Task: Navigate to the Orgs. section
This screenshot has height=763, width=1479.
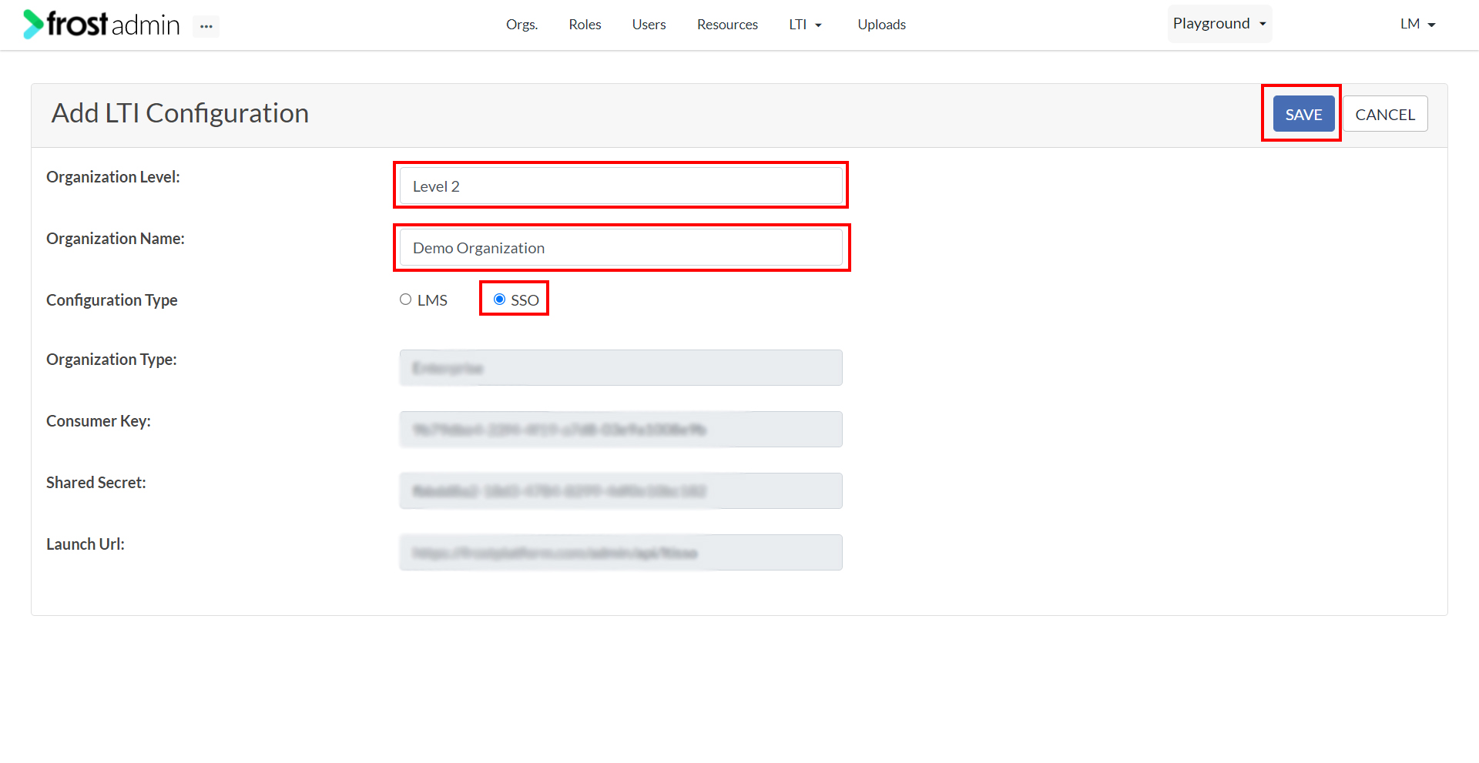Action: [522, 24]
